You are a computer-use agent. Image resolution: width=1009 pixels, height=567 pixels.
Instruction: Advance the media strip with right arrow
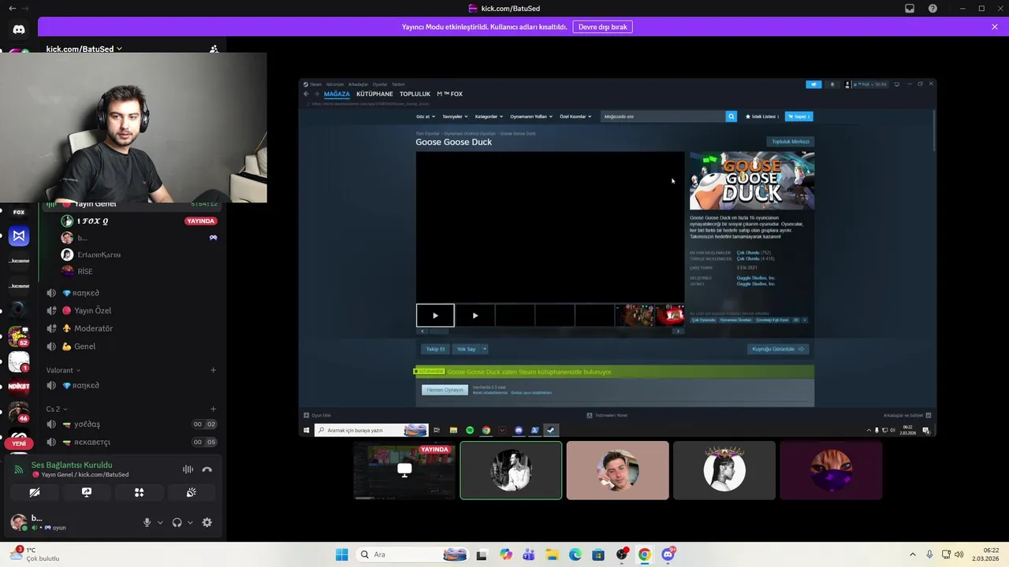coord(678,331)
